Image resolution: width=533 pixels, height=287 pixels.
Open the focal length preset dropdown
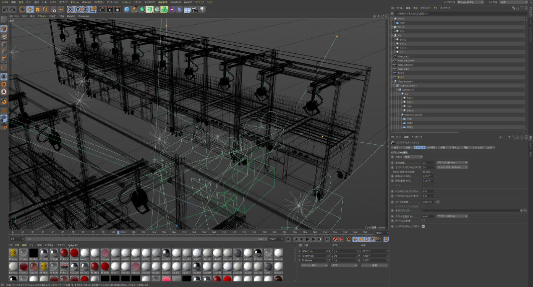(452, 162)
